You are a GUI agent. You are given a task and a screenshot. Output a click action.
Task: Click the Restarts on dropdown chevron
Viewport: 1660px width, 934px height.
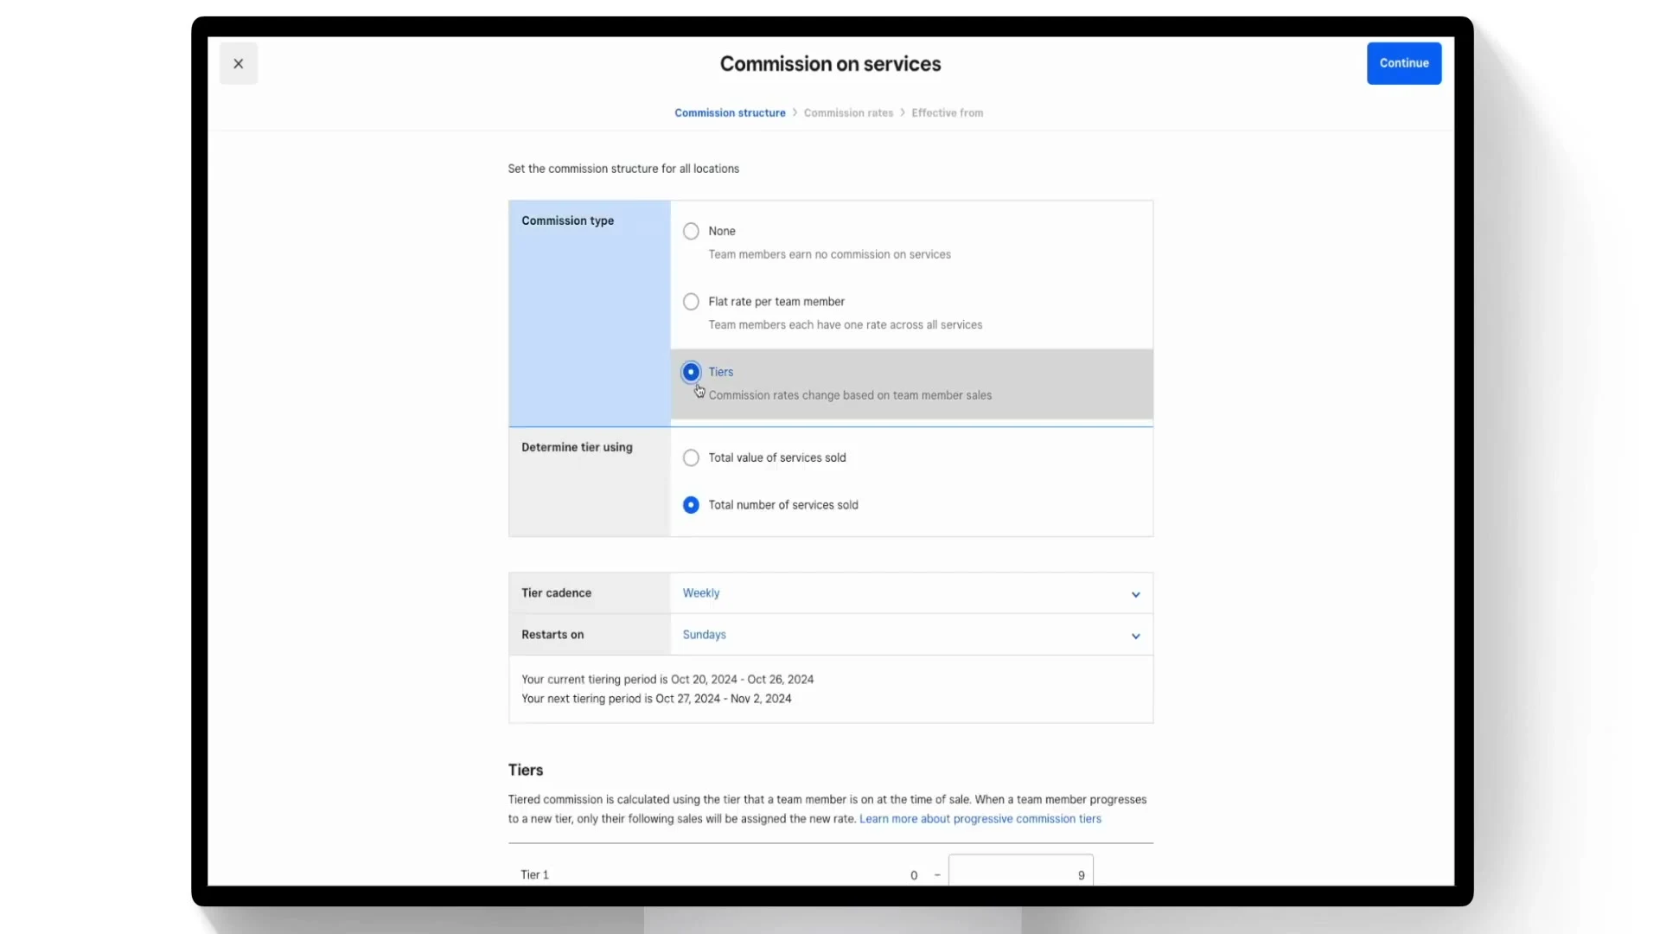1135,636
